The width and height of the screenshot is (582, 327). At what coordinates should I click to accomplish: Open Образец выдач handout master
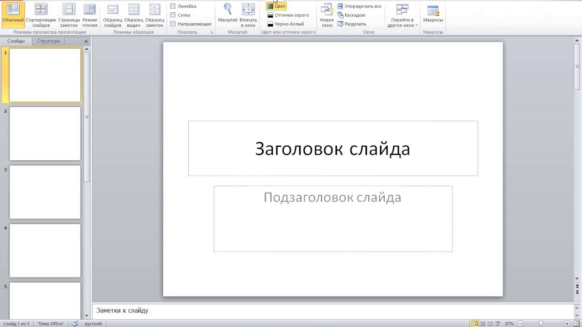[133, 15]
